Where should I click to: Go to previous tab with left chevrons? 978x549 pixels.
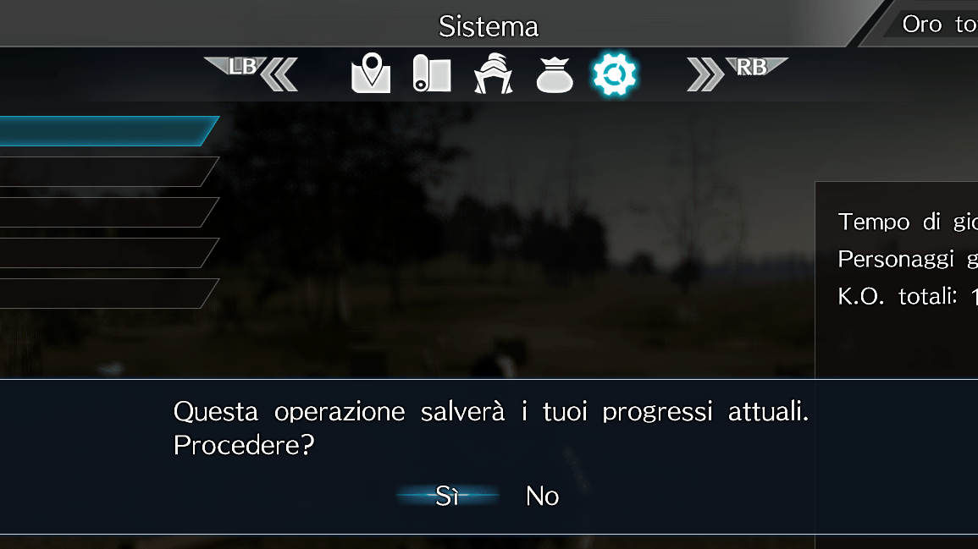pyautogui.click(x=279, y=75)
